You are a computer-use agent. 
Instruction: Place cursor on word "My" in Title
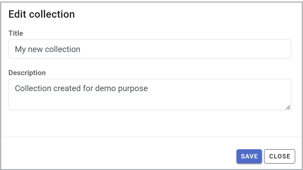tap(20, 49)
